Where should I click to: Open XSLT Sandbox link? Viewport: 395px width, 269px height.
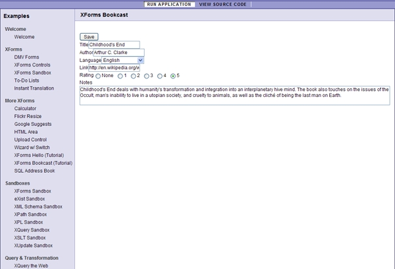[x=30, y=238]
